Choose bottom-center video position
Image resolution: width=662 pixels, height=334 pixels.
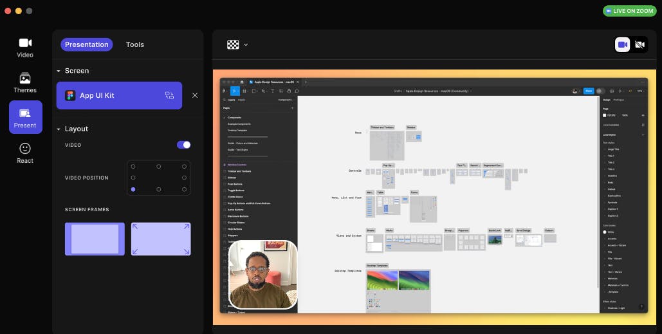point(159,189)
